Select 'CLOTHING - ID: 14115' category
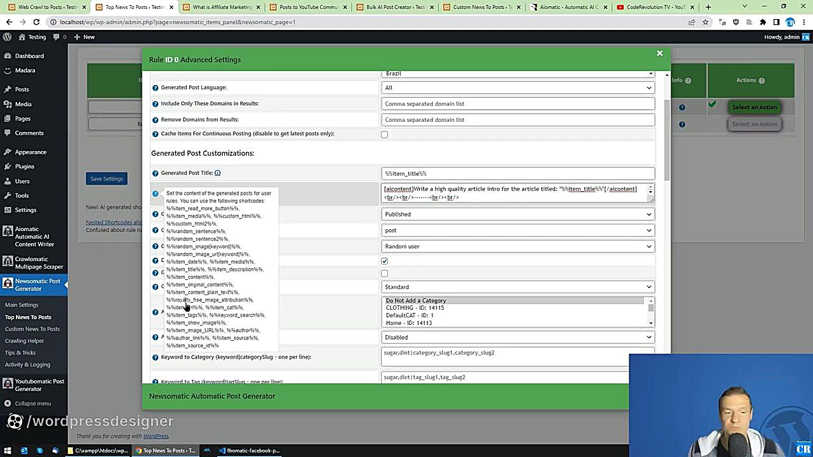813x457 pixels. [x=514, y=308]
